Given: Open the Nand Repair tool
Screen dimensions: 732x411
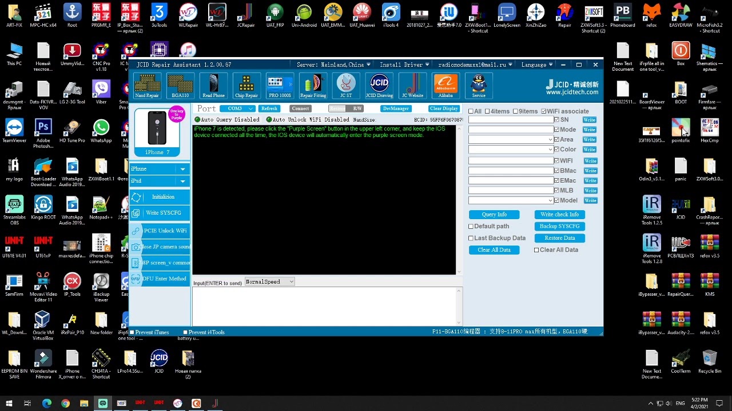Looking at the screenshot, I should tap(147, 86).
